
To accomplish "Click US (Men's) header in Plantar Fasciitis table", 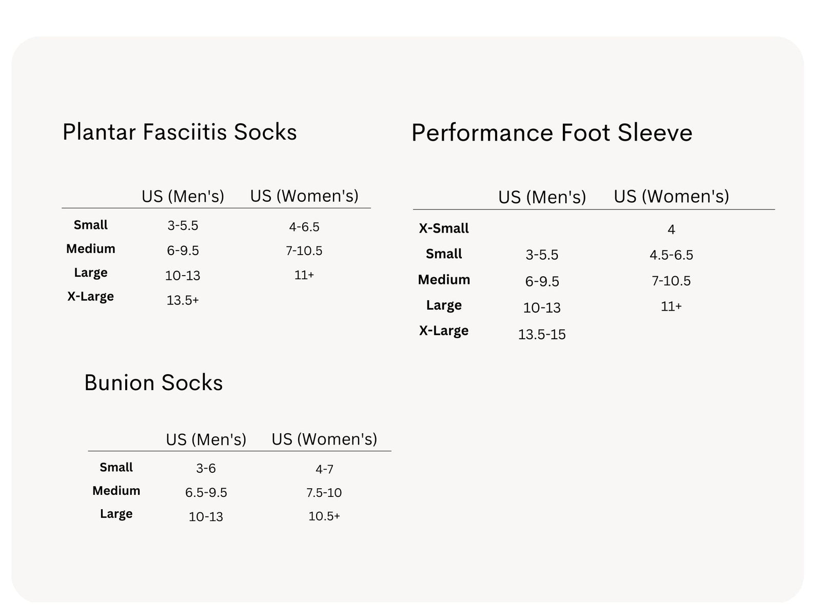I will point(183,196).
